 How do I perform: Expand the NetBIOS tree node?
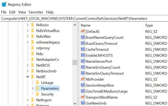point(28,65)
